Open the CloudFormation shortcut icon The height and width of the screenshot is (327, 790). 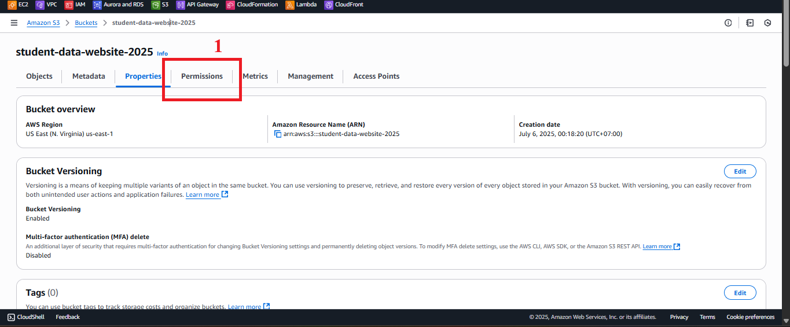[230, 5]
